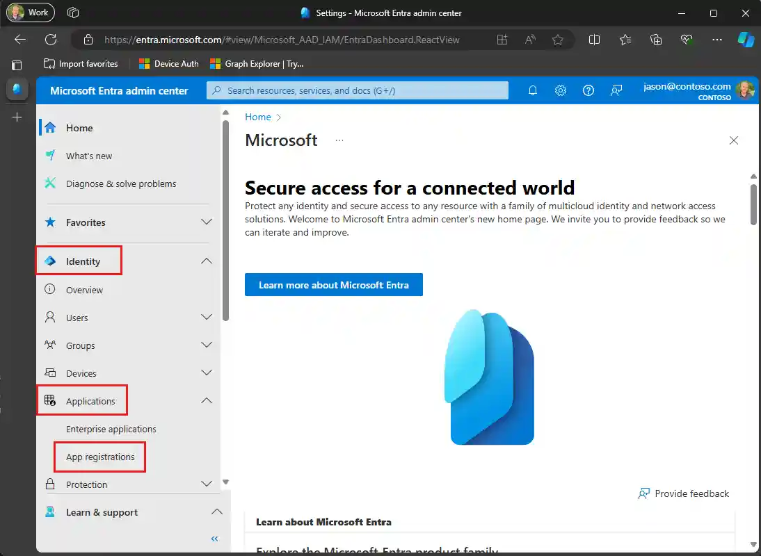Image resolution: width=761 pixels, height=556 pixels.
Task: Click Learn more about Microsoft Entra button
Action: coord(334,285)
